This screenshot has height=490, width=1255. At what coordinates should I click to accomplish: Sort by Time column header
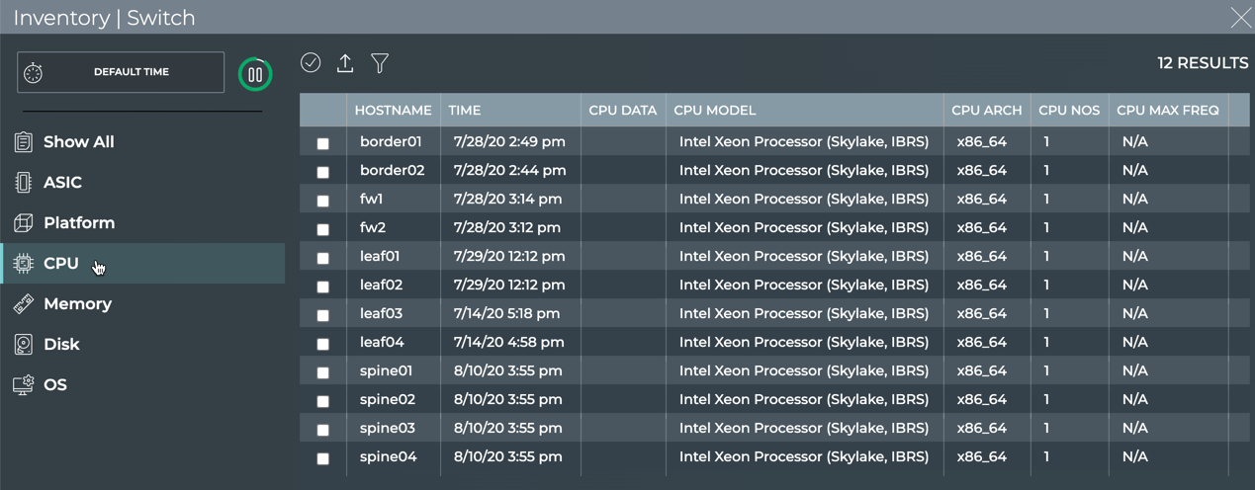(465, 111)
